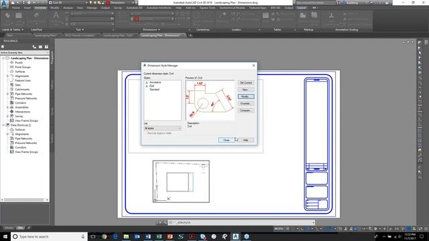Click the status bar customization menu icon
The height and width of the screenshot is (241, 429).
(x=426, y=229)
